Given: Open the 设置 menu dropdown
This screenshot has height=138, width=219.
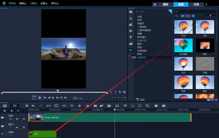Looking at the screenshot, I should pos(44,3).
